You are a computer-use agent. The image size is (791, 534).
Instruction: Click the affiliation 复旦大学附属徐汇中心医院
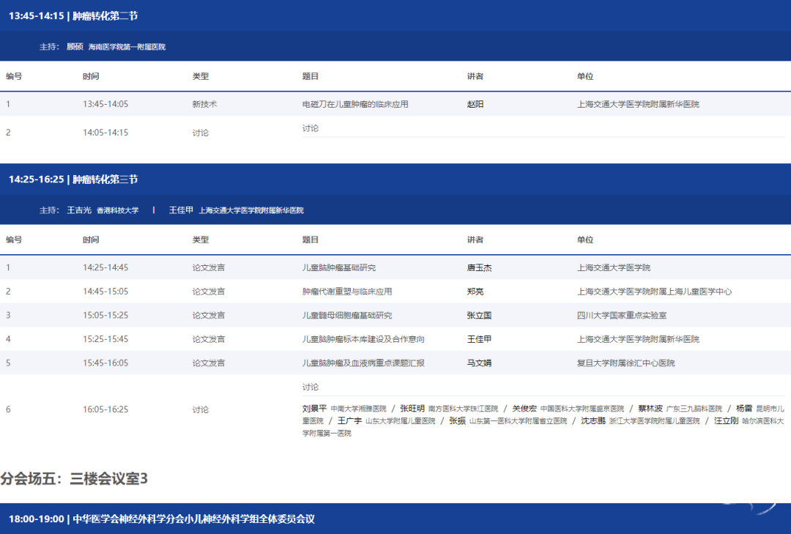[625, 363]
